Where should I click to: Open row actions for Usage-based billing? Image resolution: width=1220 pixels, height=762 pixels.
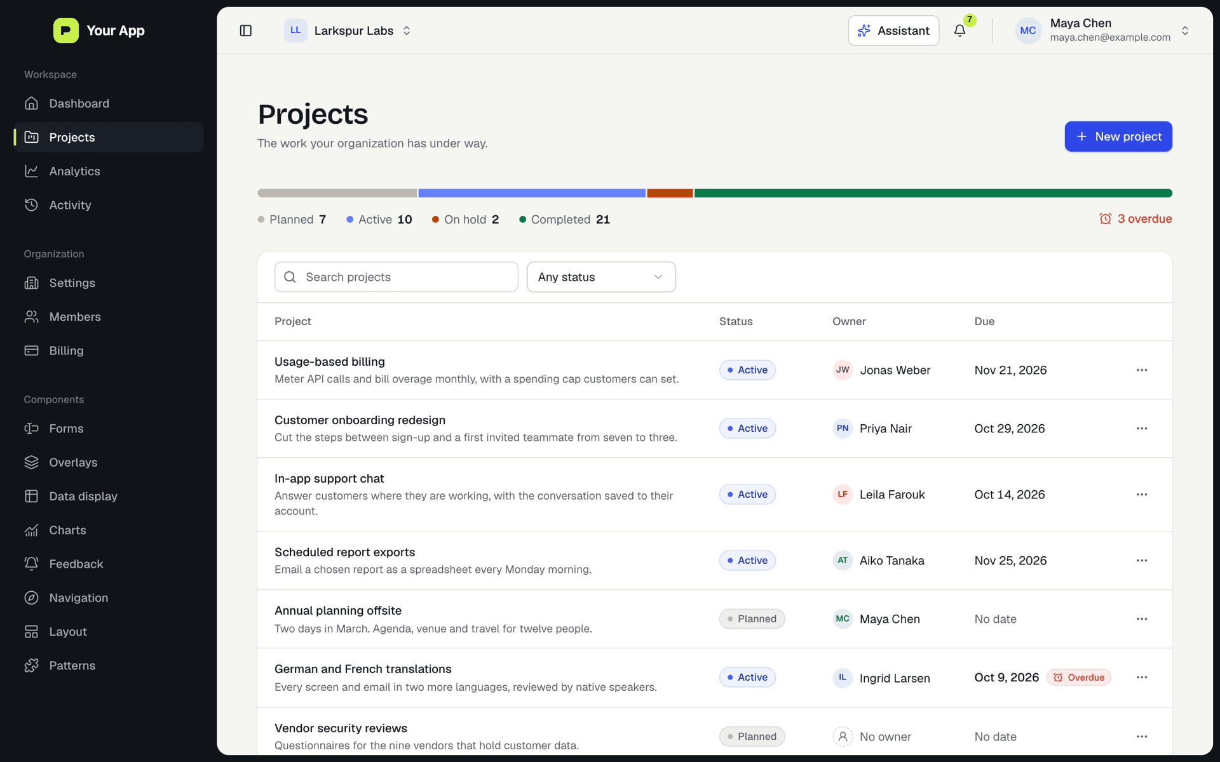point(1142,370)
